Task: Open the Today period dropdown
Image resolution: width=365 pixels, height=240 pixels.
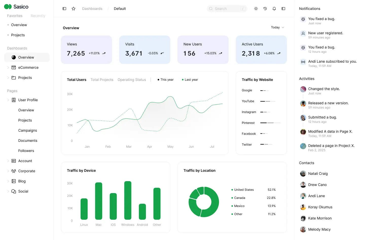Action: [x=277, y=27]
